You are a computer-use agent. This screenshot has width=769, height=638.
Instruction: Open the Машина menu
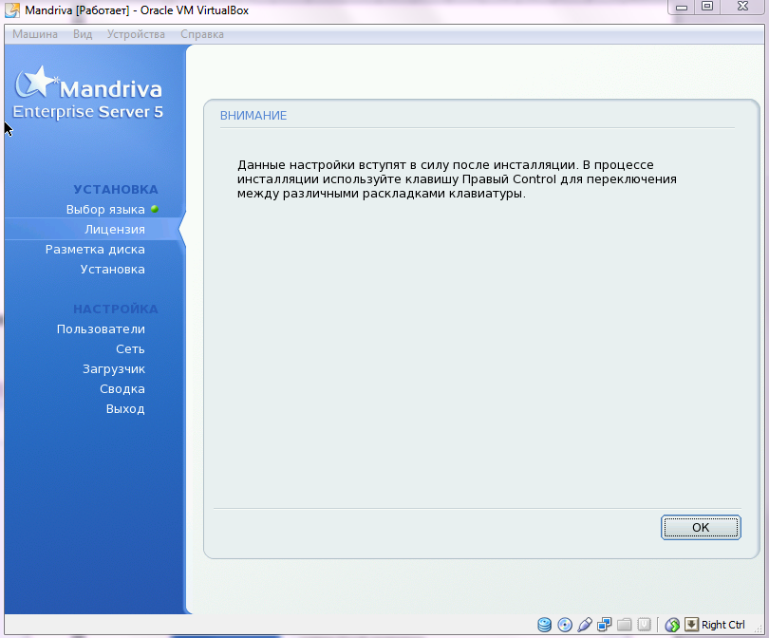[35, 34]
